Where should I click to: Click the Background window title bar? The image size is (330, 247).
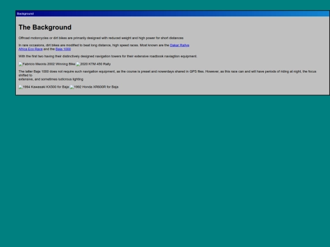click(172, 13)
